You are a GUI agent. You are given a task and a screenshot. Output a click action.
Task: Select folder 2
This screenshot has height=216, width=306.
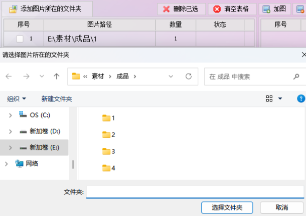point(109,134)
